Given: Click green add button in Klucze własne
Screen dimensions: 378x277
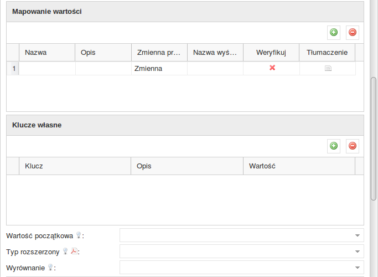Looking at the screenshot, I should (333, 146).
